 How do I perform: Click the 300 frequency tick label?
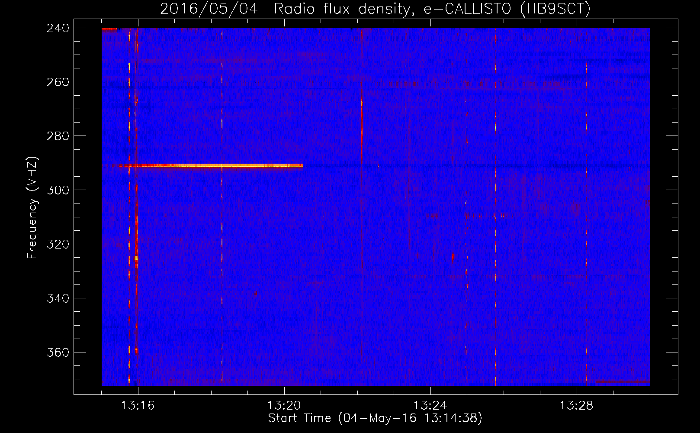click(58, 191)
